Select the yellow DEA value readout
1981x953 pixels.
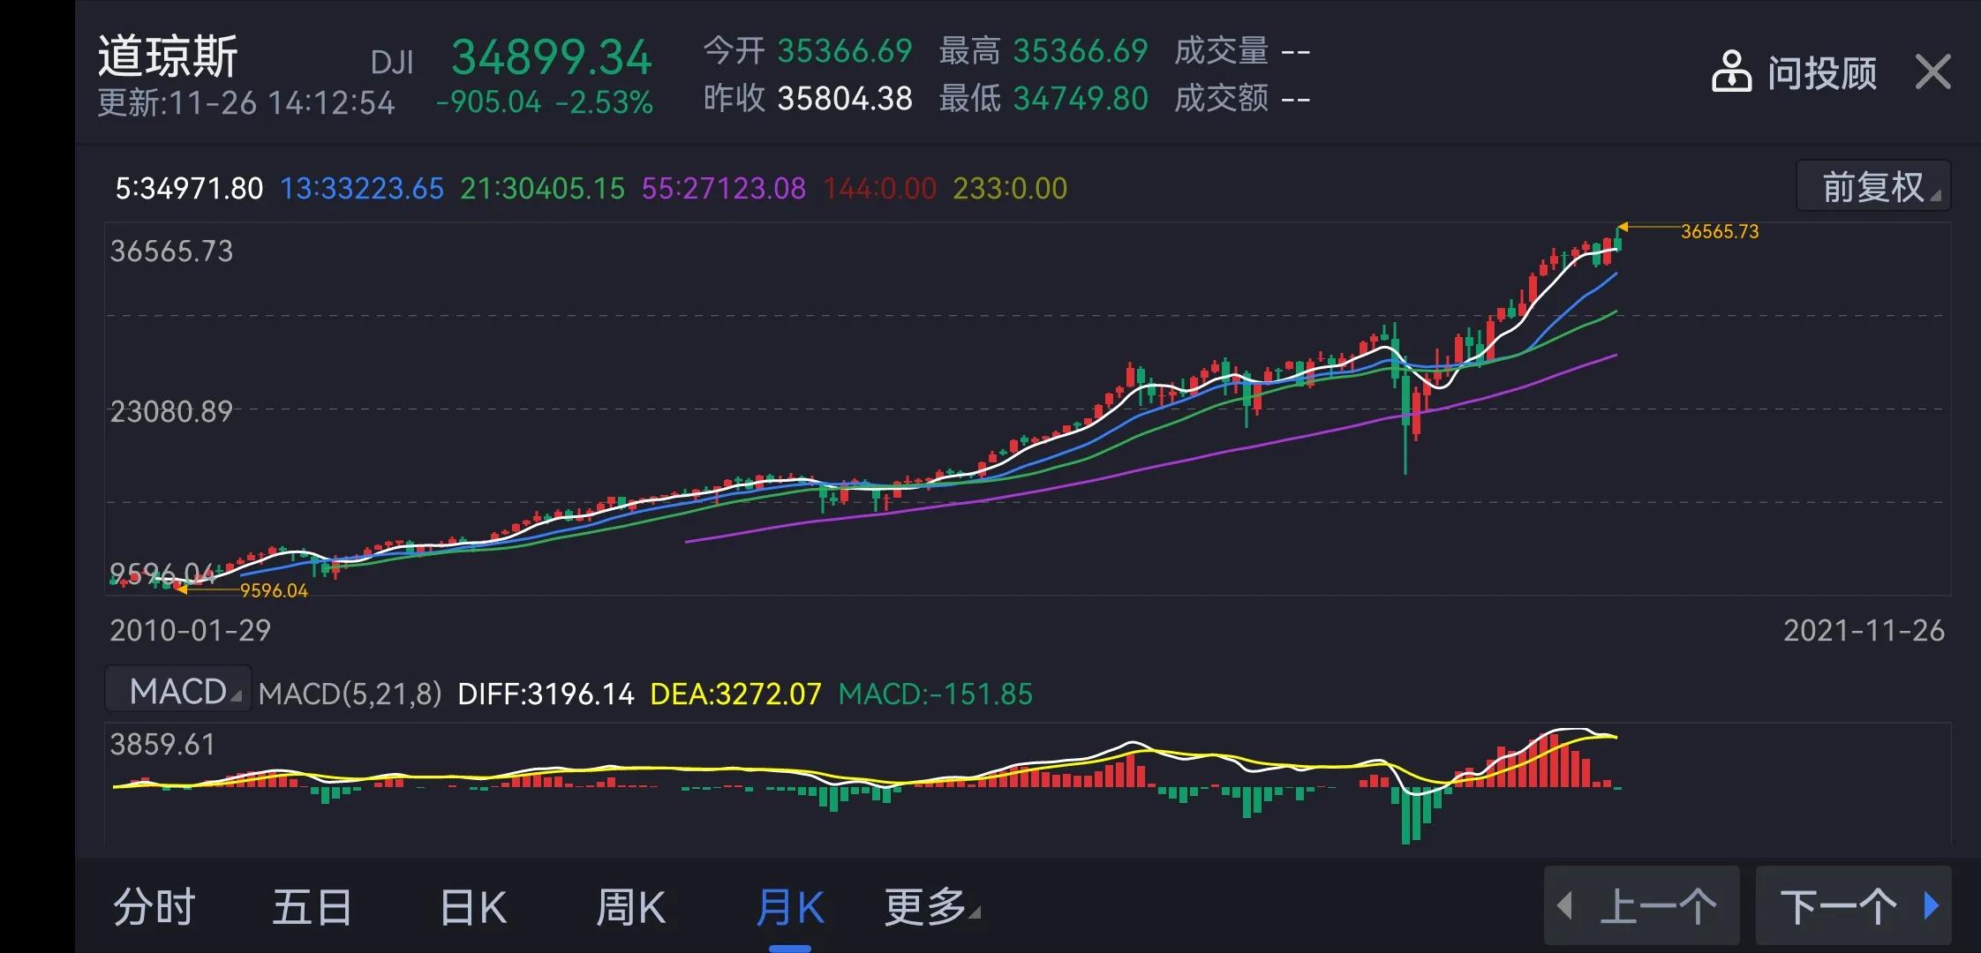click(x=735, y=694)
